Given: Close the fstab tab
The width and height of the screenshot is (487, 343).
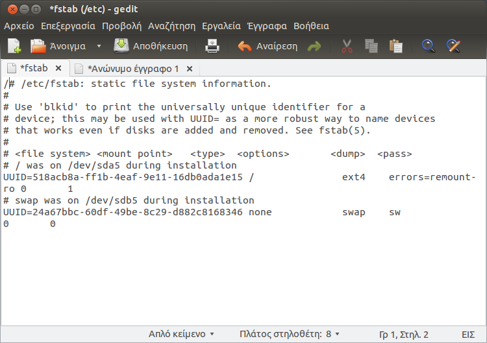Looking at the screenshot, I should [58, 68].
